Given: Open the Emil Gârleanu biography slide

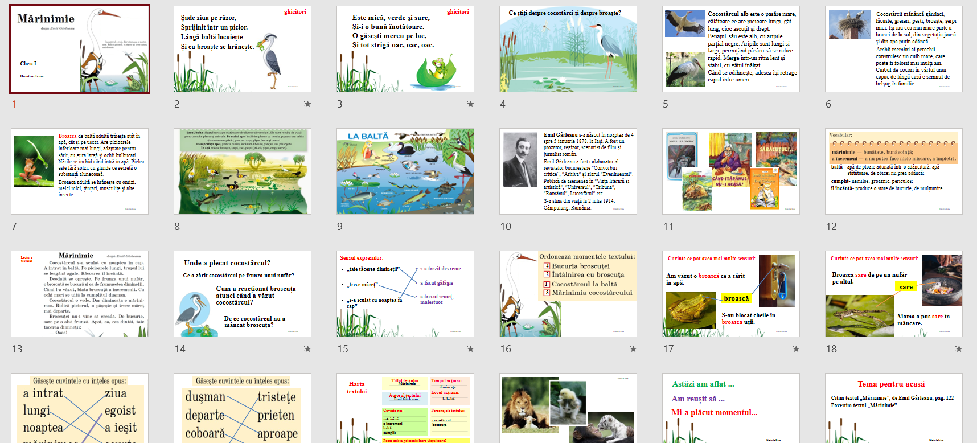Looking at the screenshot, I should coord(568,171).
